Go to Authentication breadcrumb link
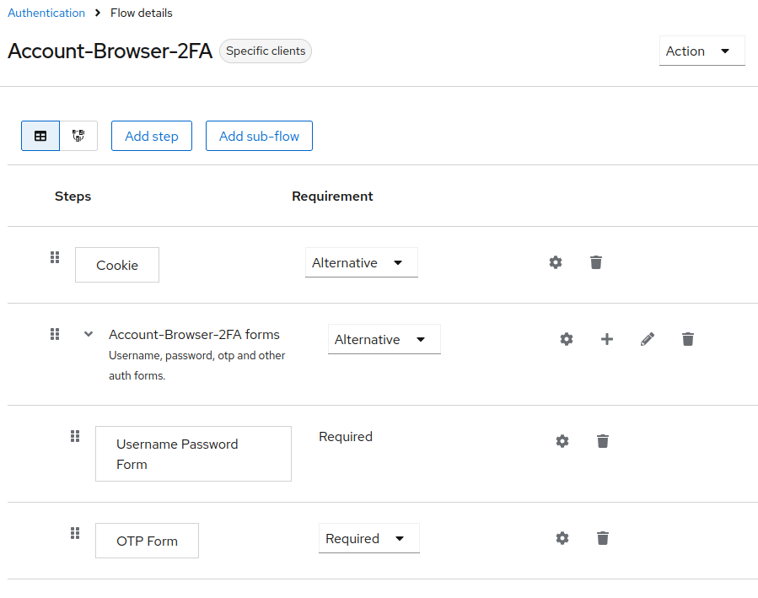The width and height of the screenshot is (758, 598). (x=46, y=13)
